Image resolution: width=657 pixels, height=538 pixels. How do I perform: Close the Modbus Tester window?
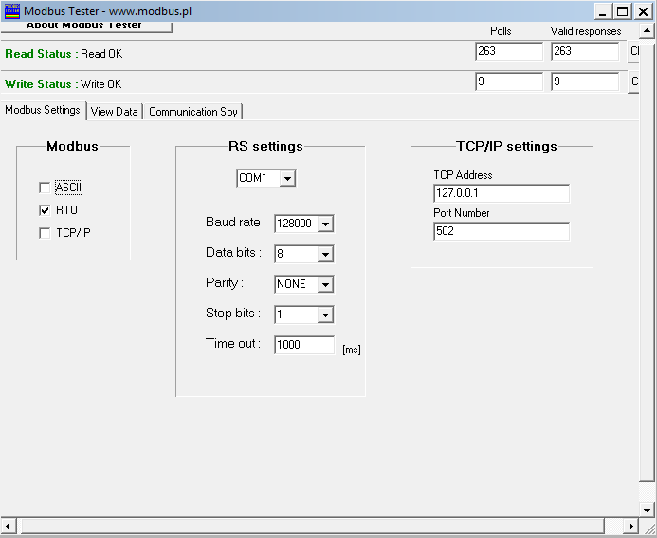pos(643,11)
